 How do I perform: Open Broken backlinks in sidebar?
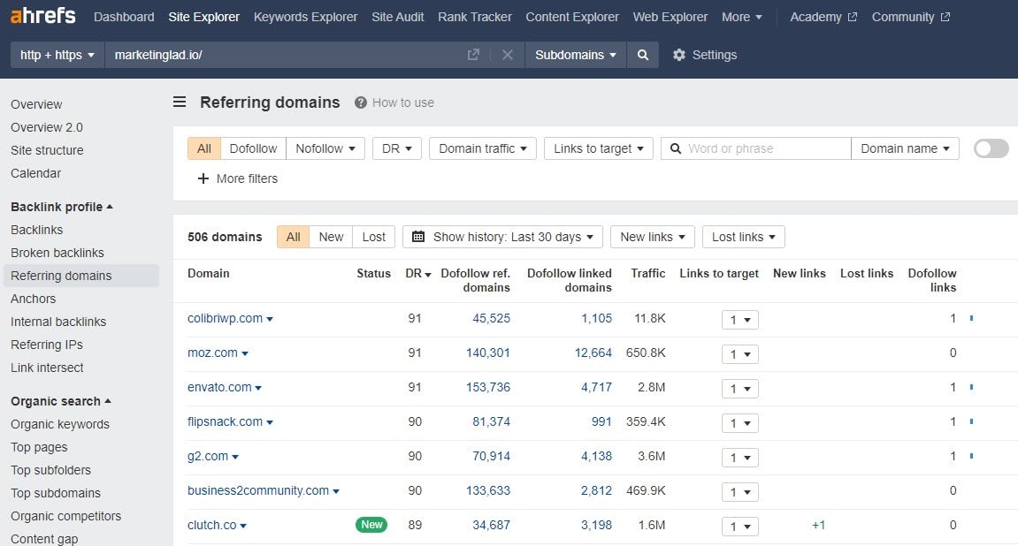pyautogui.click(x=57, y=253)
